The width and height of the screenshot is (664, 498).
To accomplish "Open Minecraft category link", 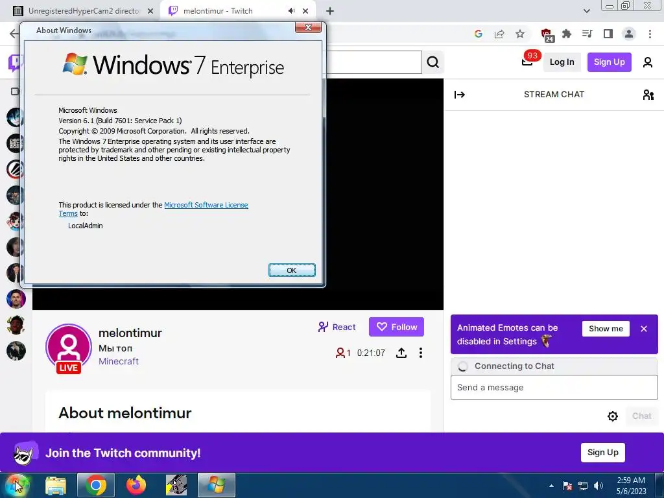I will (x=119, y=361).
